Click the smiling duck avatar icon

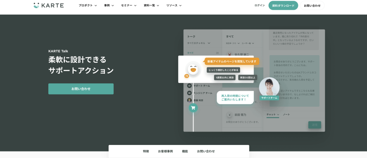[x=193, y=69]
